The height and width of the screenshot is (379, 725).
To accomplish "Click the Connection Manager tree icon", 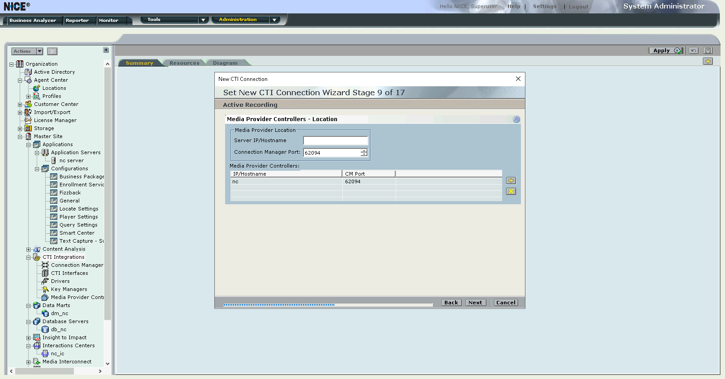I will click(45, 265).
